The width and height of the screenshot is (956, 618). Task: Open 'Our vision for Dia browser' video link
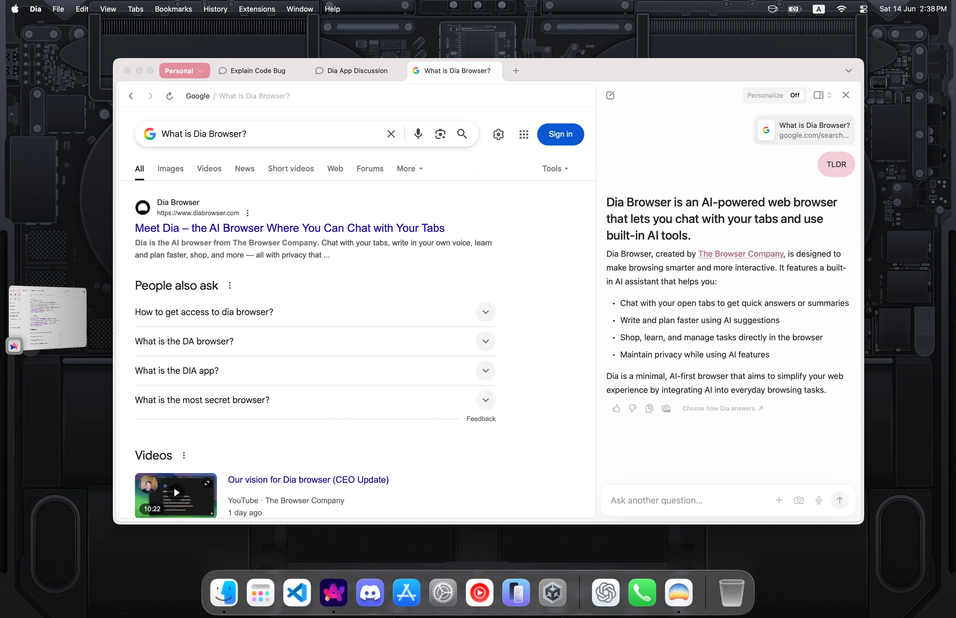[308, 480]
